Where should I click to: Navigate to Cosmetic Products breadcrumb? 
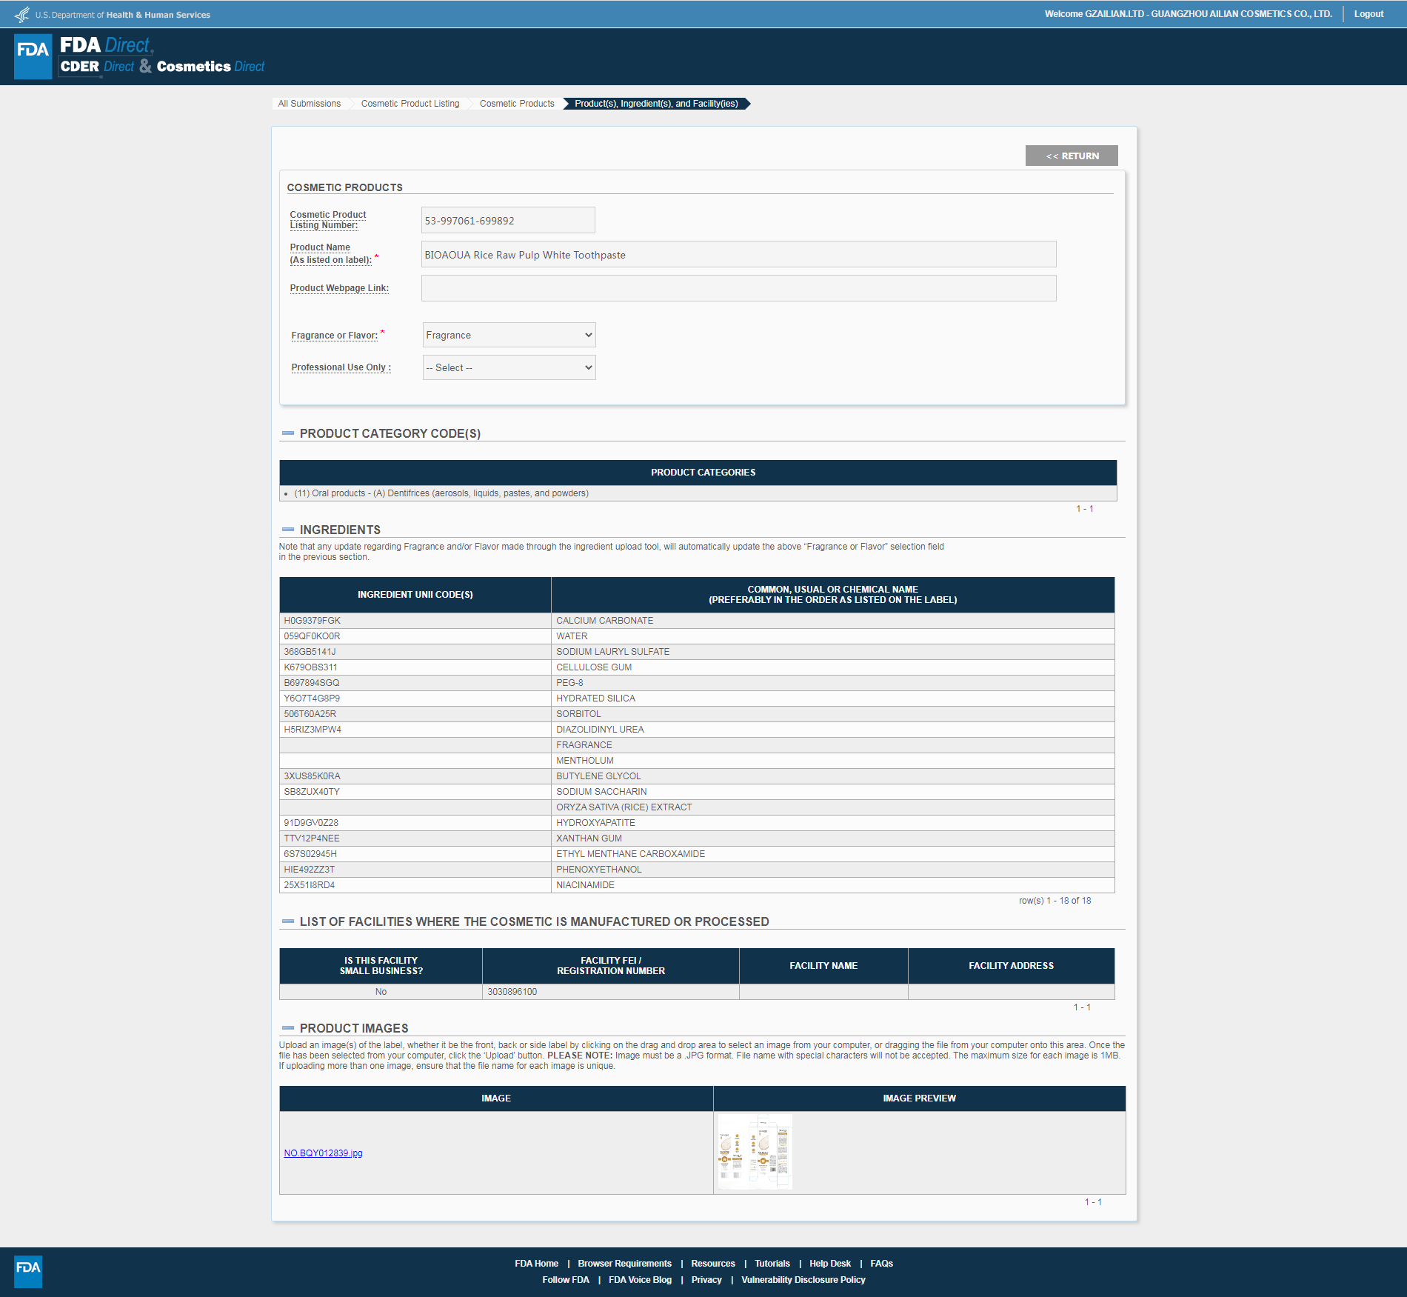[x=516, y=104]
